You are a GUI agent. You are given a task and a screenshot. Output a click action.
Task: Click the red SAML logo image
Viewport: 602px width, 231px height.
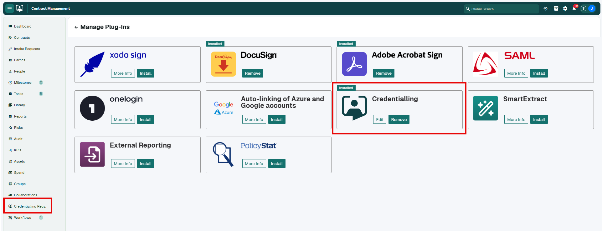click(x=485, y=64)
